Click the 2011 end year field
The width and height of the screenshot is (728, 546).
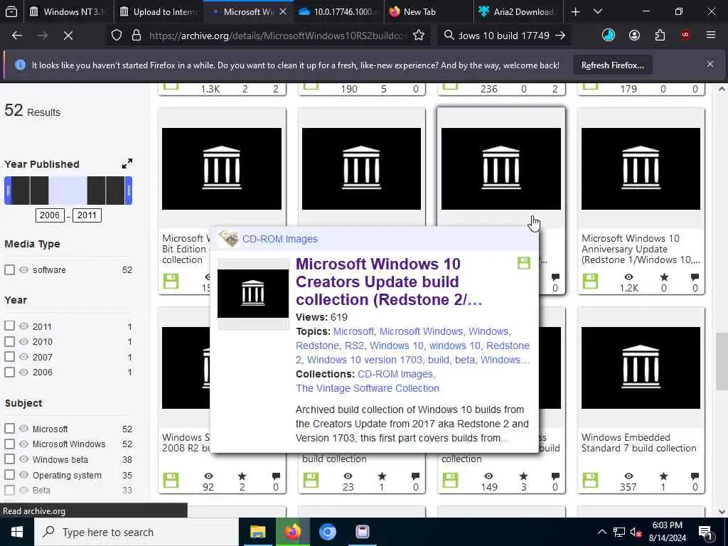[x=87, y=215]
